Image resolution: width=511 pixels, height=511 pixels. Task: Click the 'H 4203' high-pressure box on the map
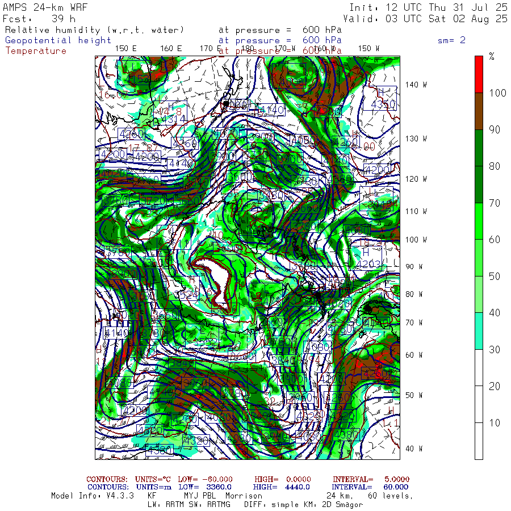pos(365,258)
